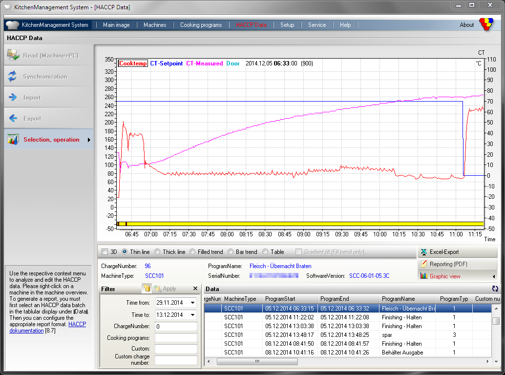Choose the Bar trend radio option
This screenshot has height=375, width=505.
pyautogui.click(x=231, y=252)
